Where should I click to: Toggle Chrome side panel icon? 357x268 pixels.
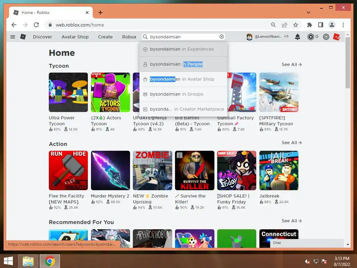[x=321, y=25]
